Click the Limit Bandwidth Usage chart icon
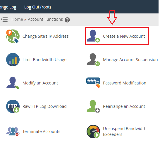 click(x=13, y=60)
